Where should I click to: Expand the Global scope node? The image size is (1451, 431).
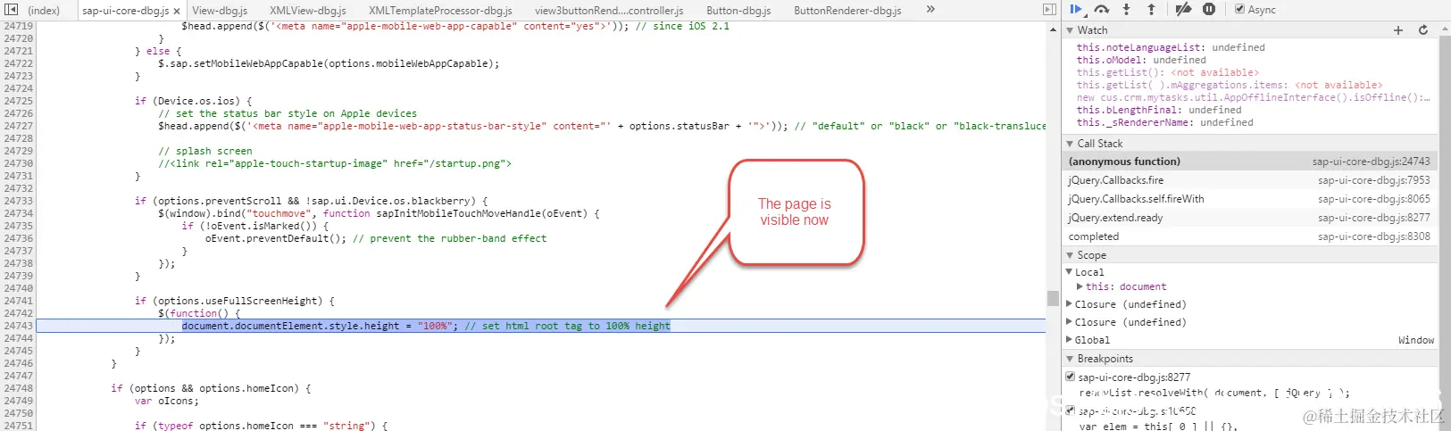1070,340
